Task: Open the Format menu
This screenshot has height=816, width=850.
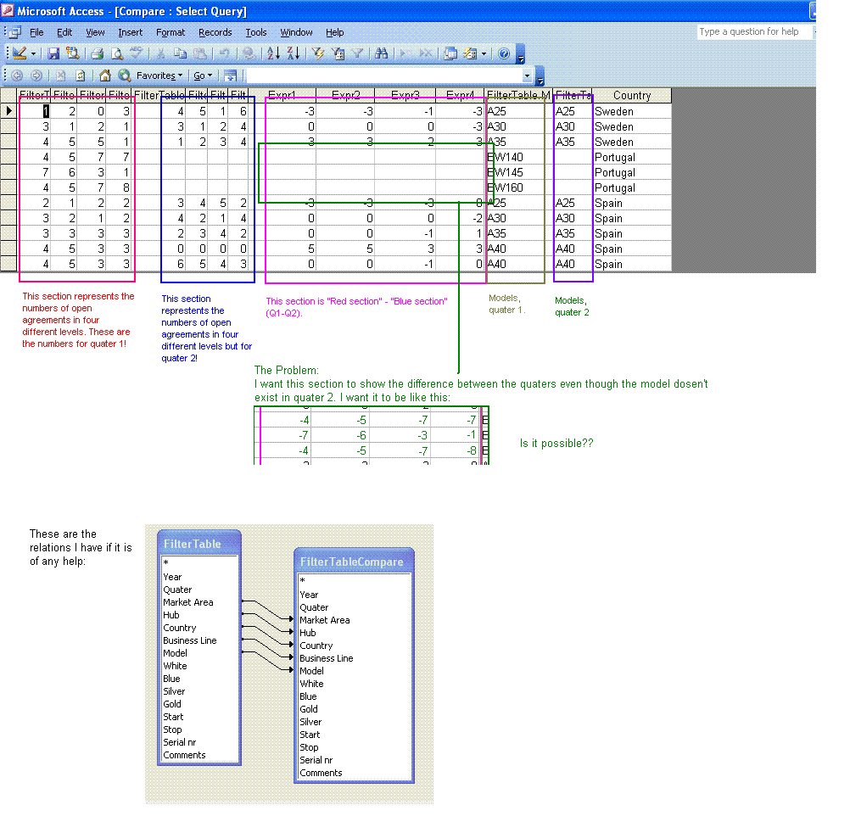Action: click(x=171, y=32)
